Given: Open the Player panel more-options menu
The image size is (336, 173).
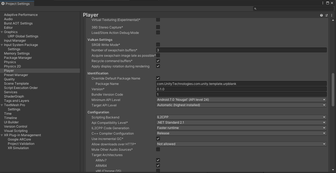Looking at the screenshot, I should pos(331,15).
